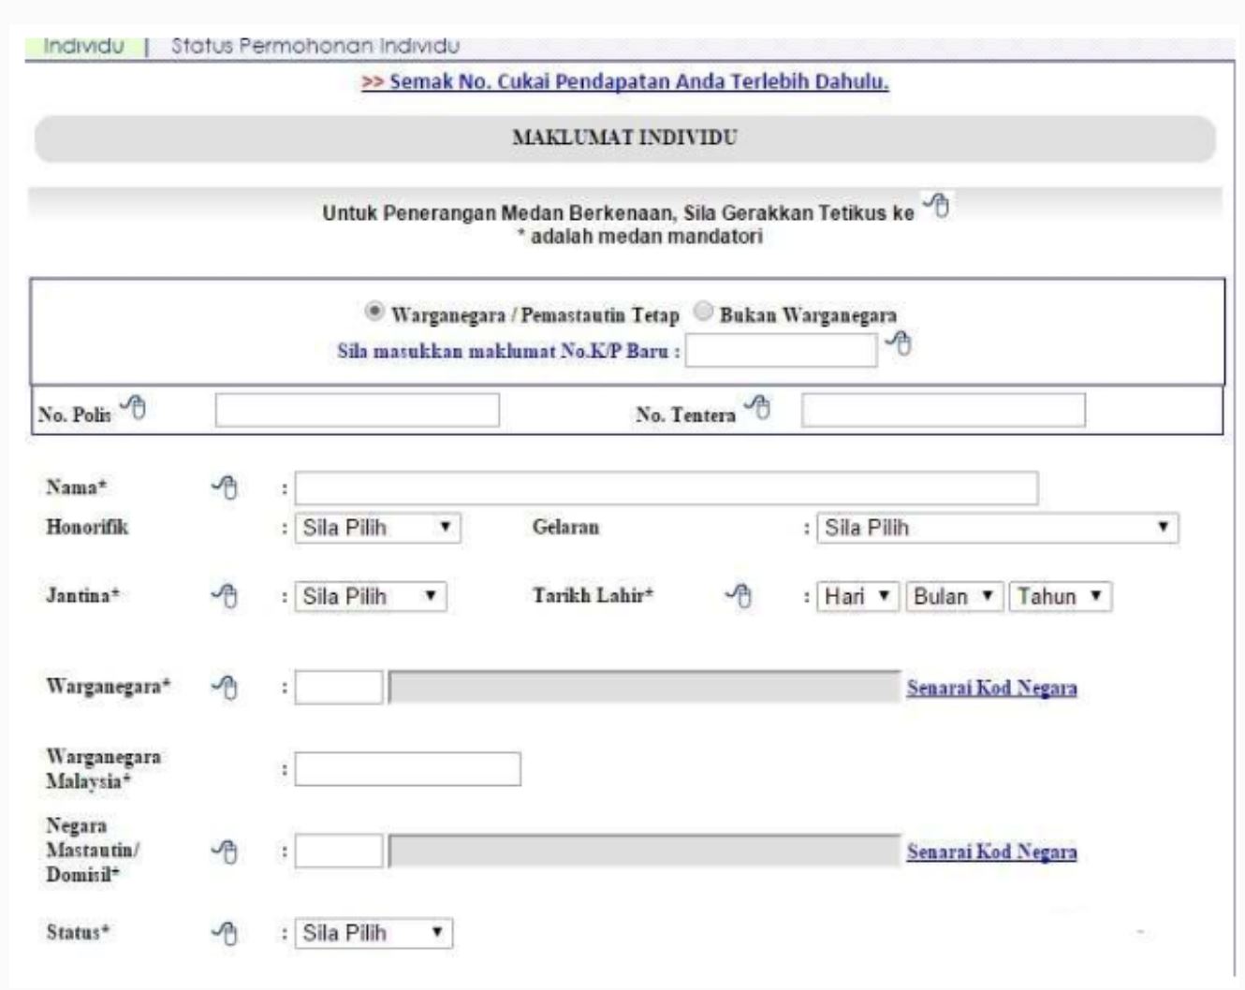Click the help mouse icon next to Nama

pyautogui.click(x=225, y=488)
